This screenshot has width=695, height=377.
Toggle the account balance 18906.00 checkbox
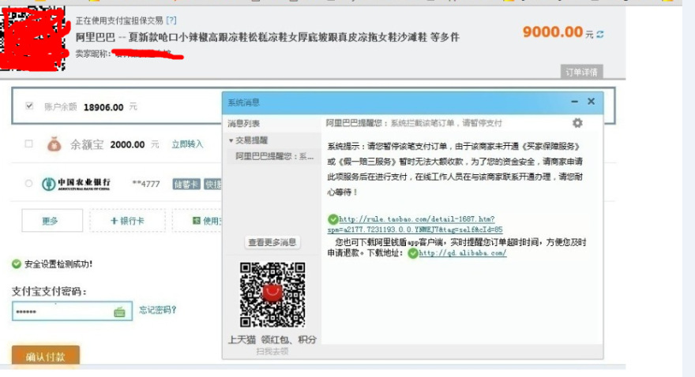pos(30,106)
